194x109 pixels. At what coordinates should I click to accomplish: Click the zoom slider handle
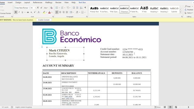[189, 107]
